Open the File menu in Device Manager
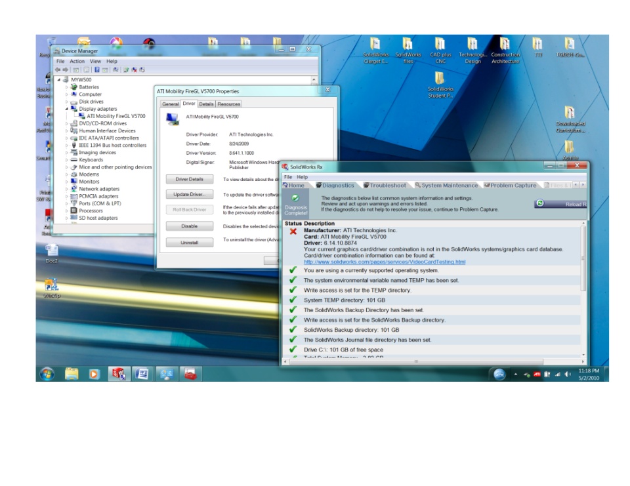The width and height of the screenshot is (630, 486). 60,61
